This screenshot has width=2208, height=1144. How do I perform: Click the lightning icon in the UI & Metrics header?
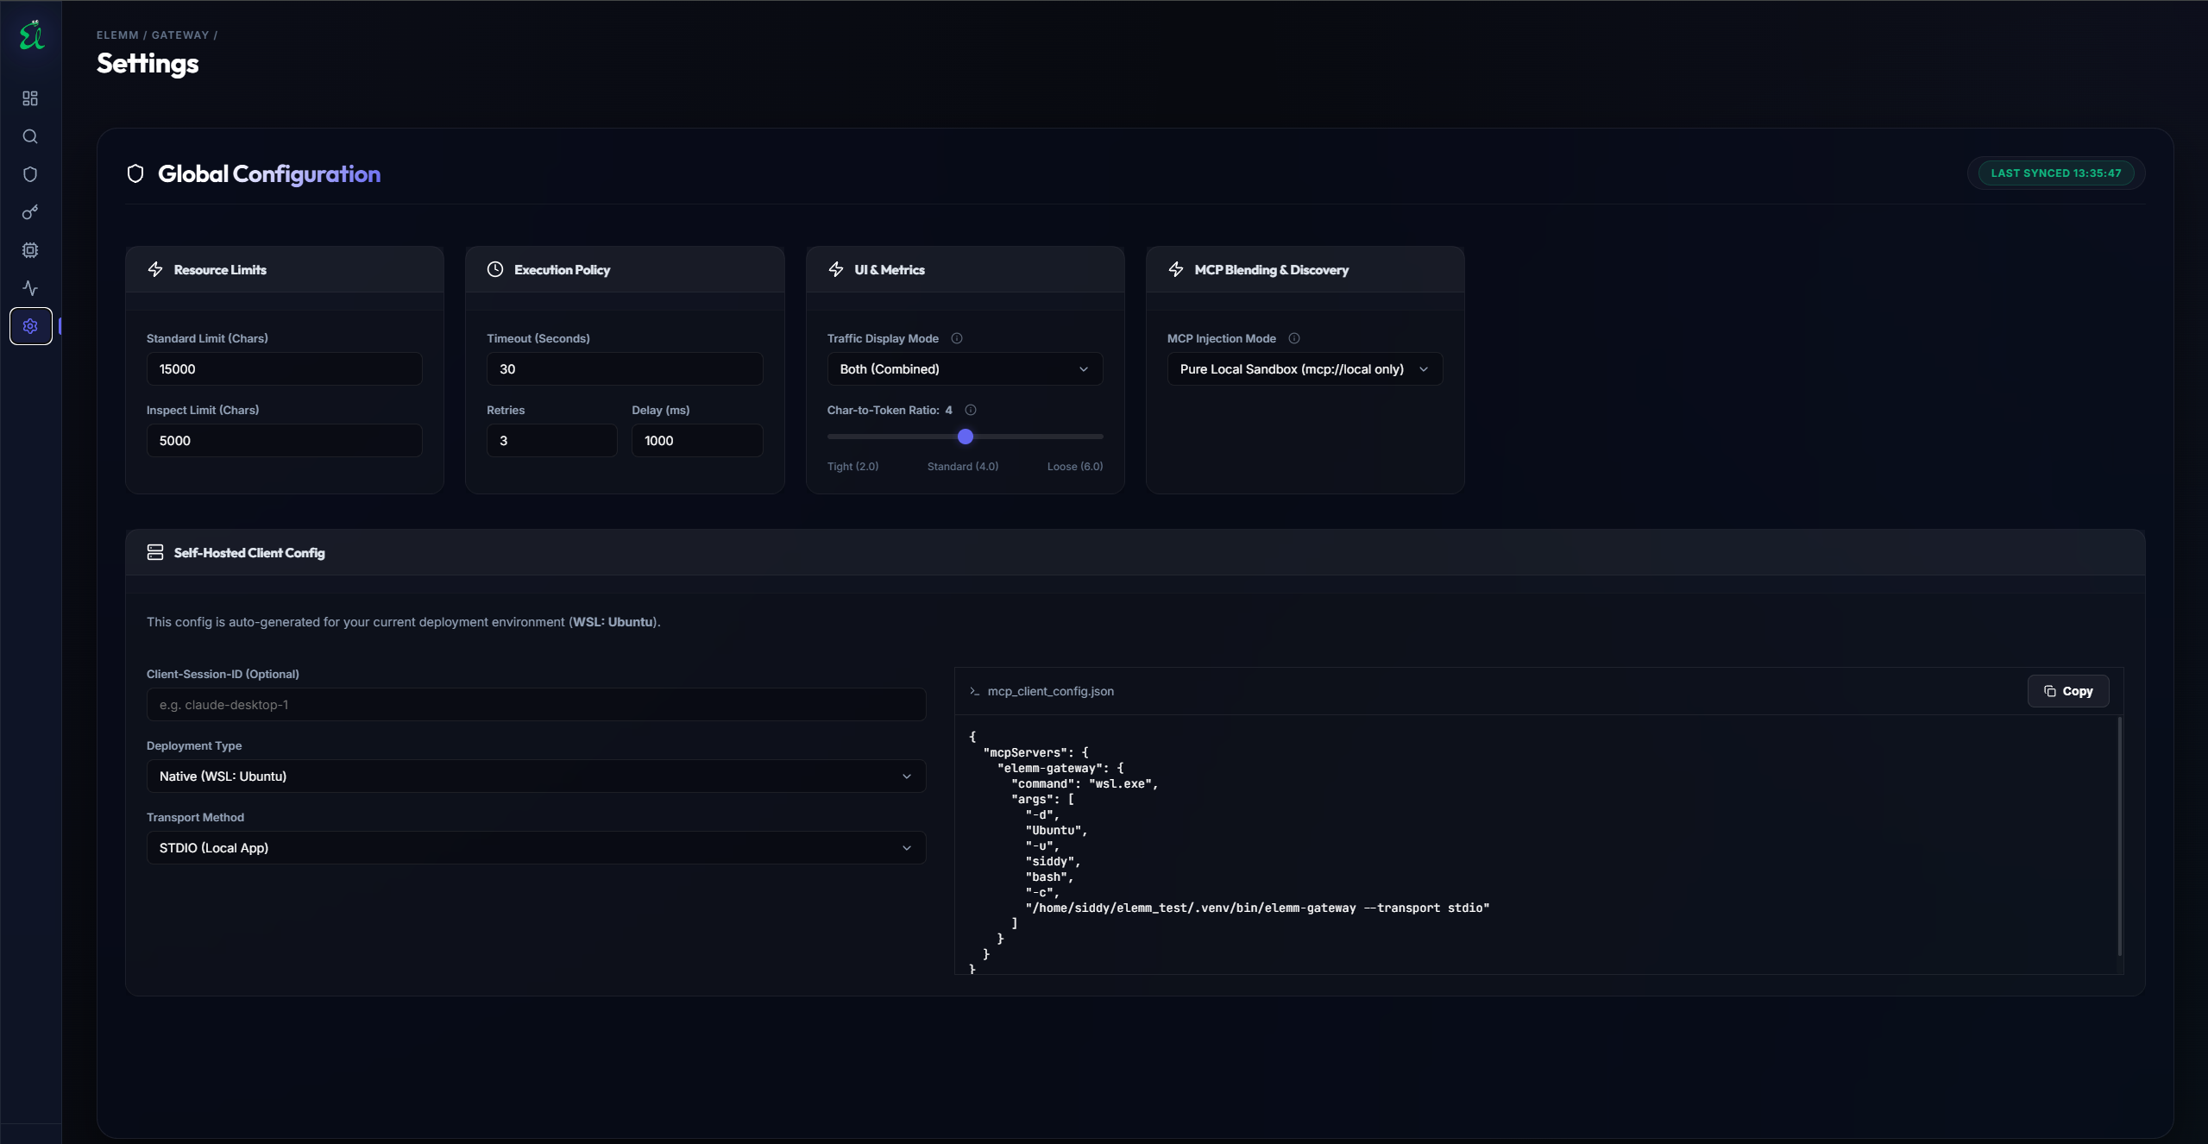836,269
